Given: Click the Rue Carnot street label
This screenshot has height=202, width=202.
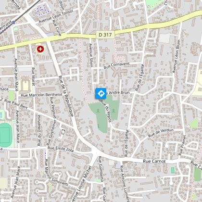Looking at the screenshot, I should (x=154, y=161).
